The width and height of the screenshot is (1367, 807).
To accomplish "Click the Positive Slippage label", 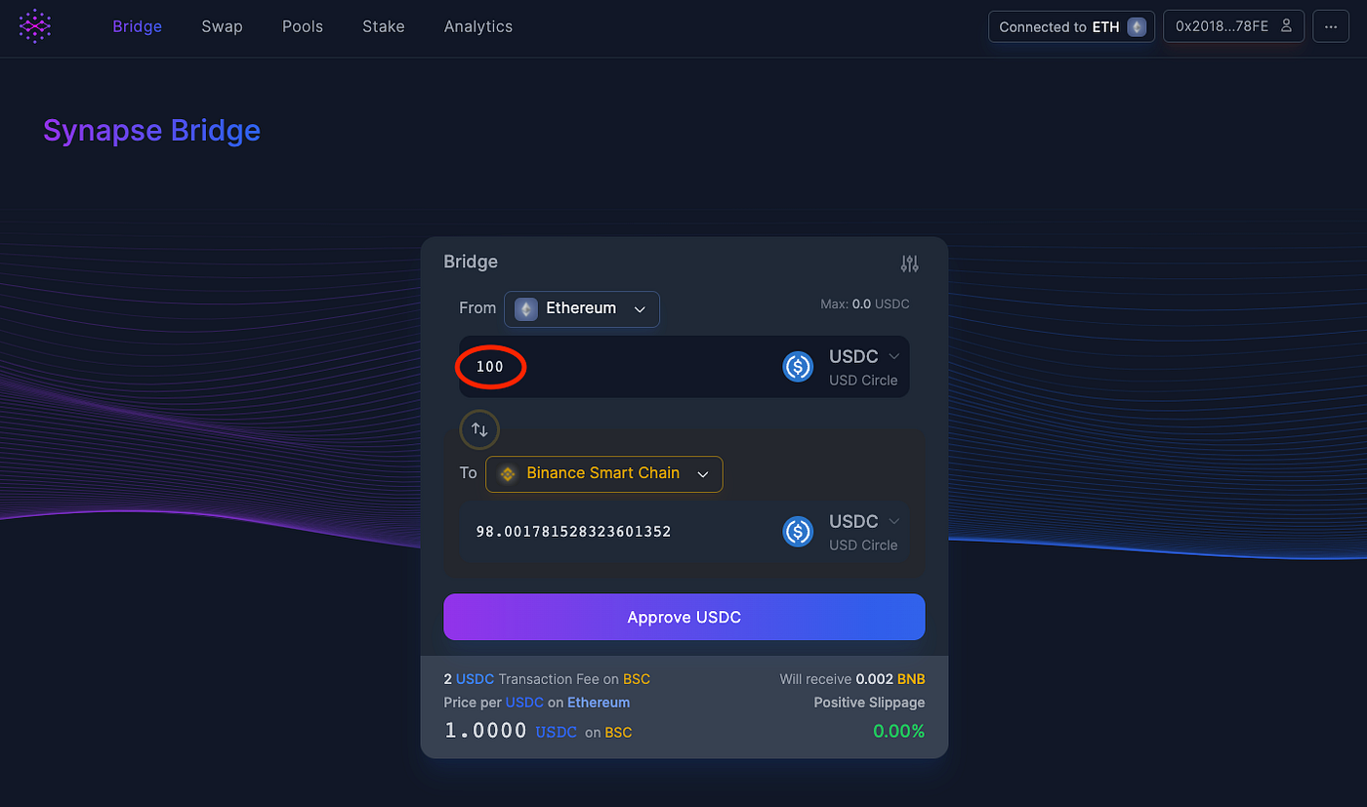I will coord(869,703).
